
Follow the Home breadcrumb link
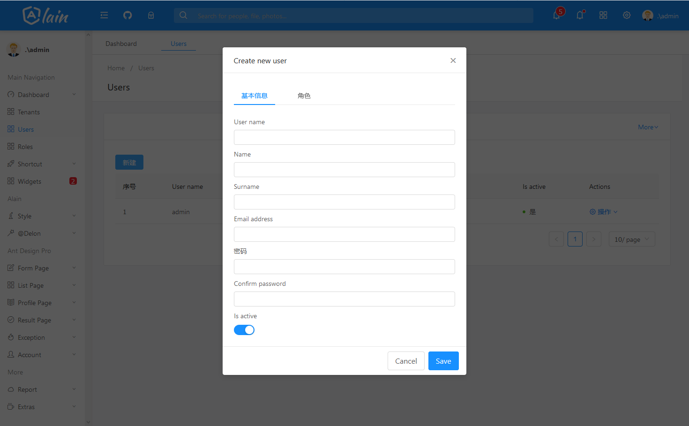point(116,68)
